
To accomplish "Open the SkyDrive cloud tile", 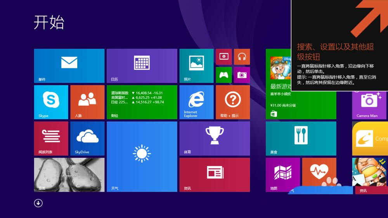I will pyautogui.click(x=87, y=138).
